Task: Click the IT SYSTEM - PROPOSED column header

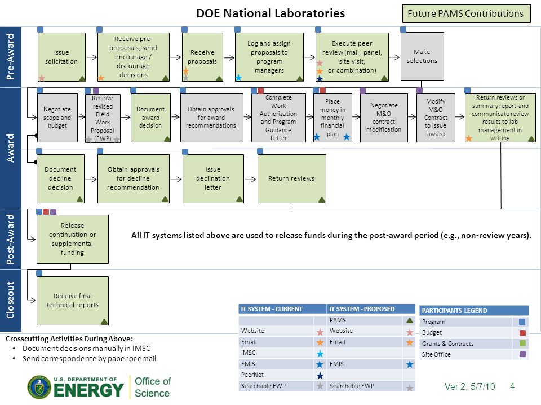Action: (x=371, y=309)
